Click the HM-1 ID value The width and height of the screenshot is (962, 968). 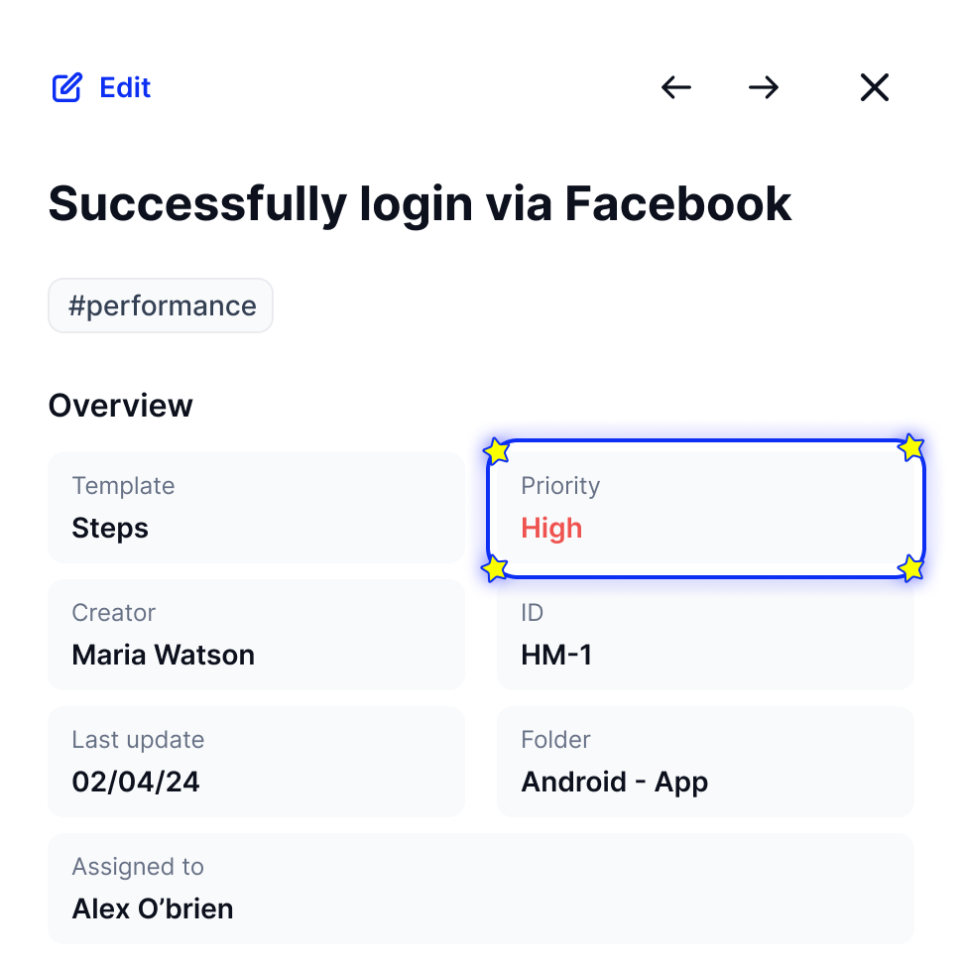click(x=556, y=655)
